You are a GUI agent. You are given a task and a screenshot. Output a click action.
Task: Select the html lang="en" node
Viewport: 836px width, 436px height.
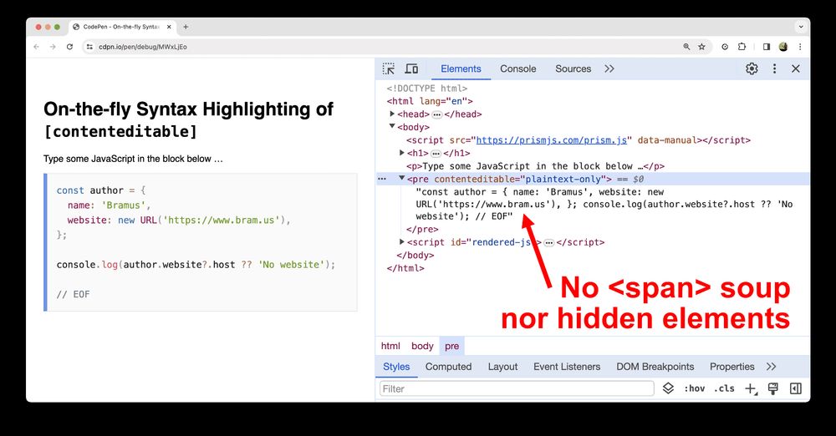click(x=430, y=101)
